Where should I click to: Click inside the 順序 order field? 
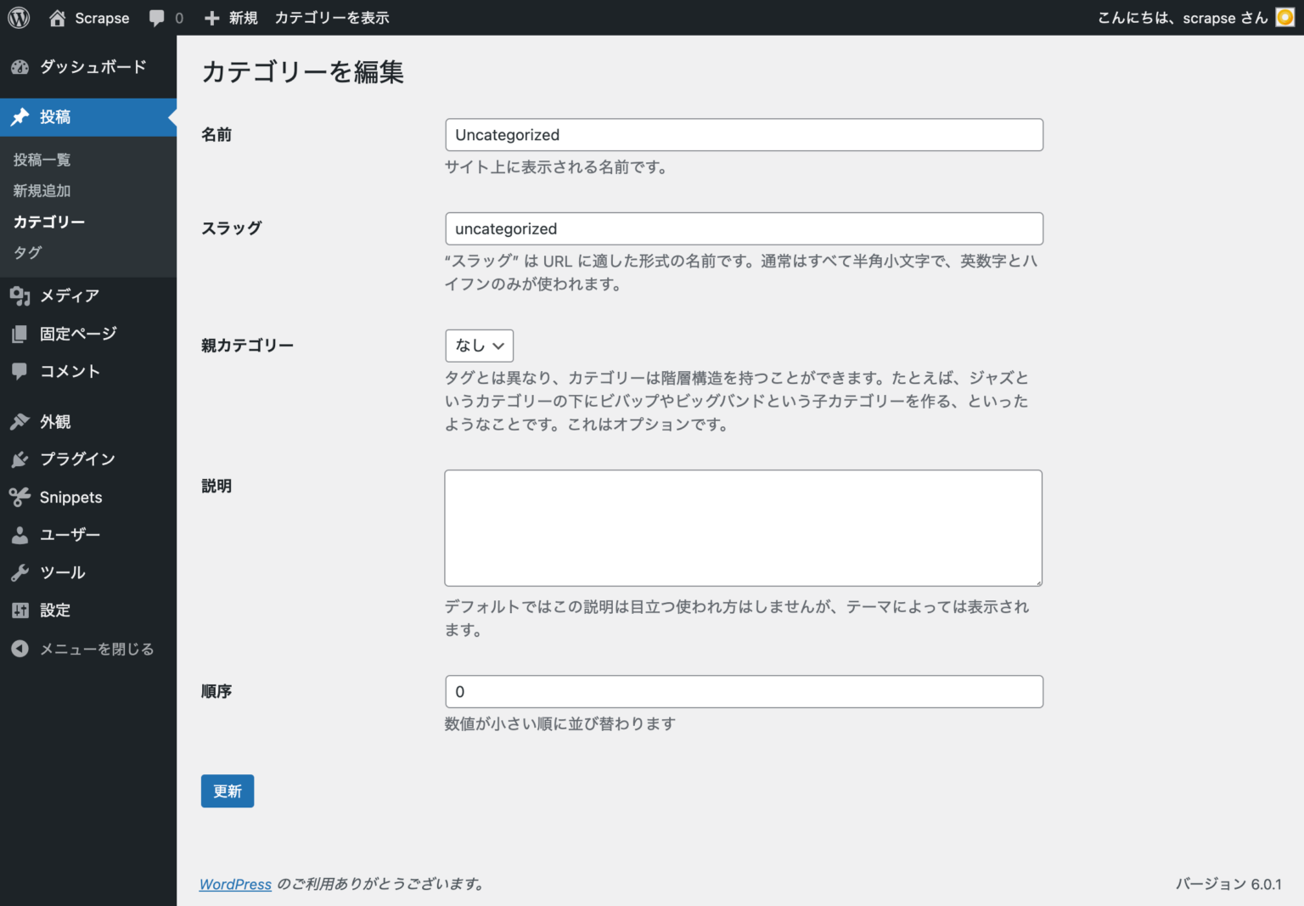744,691
